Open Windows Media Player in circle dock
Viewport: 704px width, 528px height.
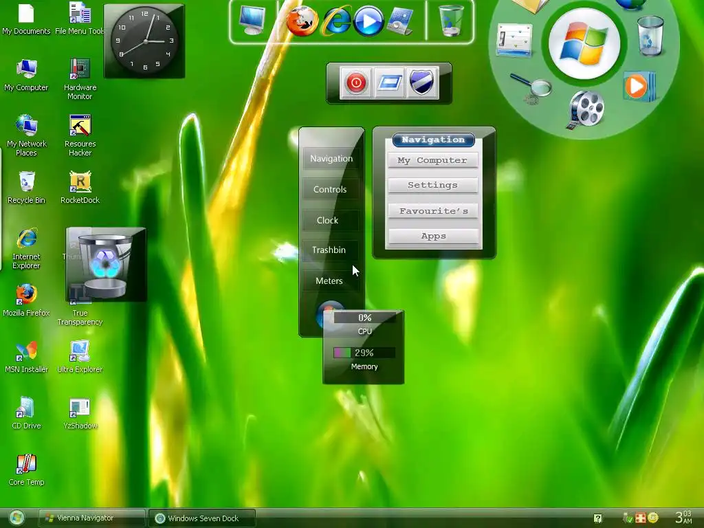(639, 86)
